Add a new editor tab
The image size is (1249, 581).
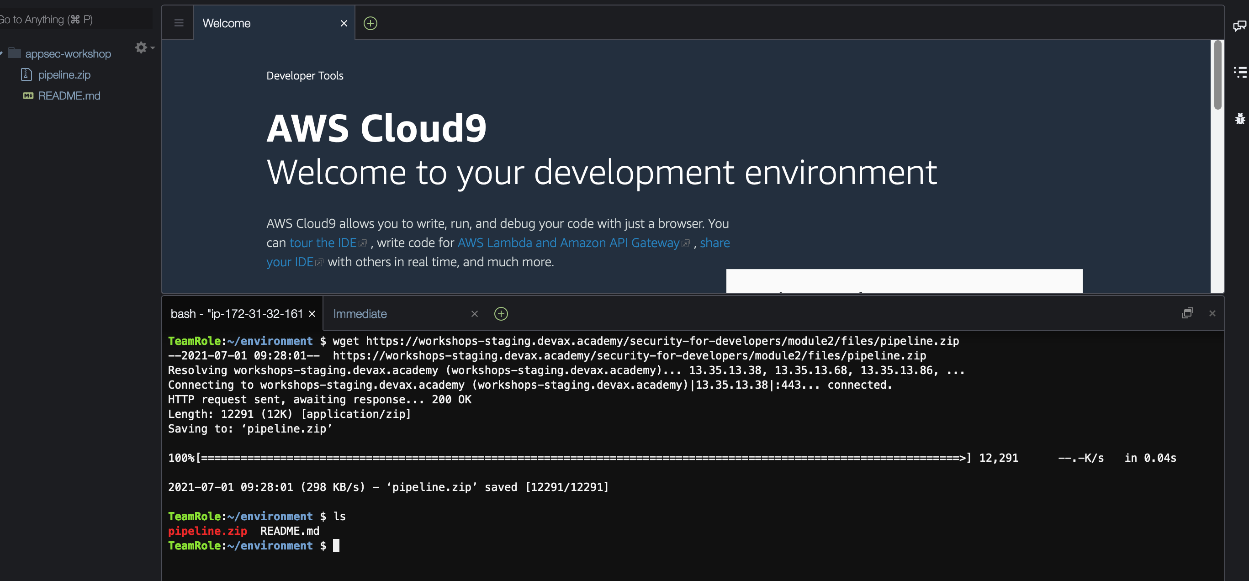tap(370, 23)
